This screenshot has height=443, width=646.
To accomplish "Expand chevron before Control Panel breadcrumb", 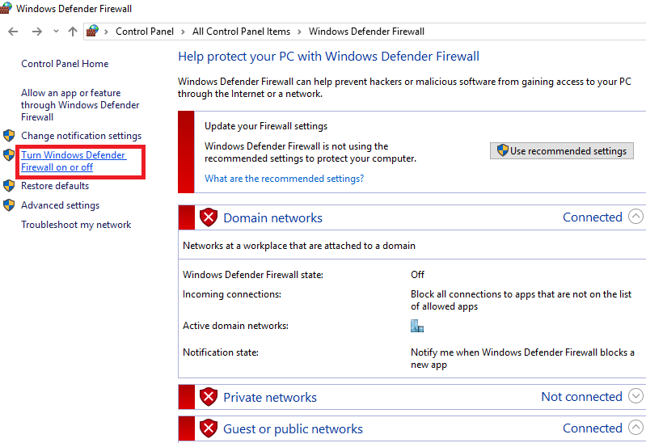I will point(106,32).
